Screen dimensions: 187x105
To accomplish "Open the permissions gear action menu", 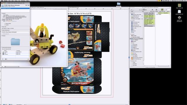I will 6,59.
